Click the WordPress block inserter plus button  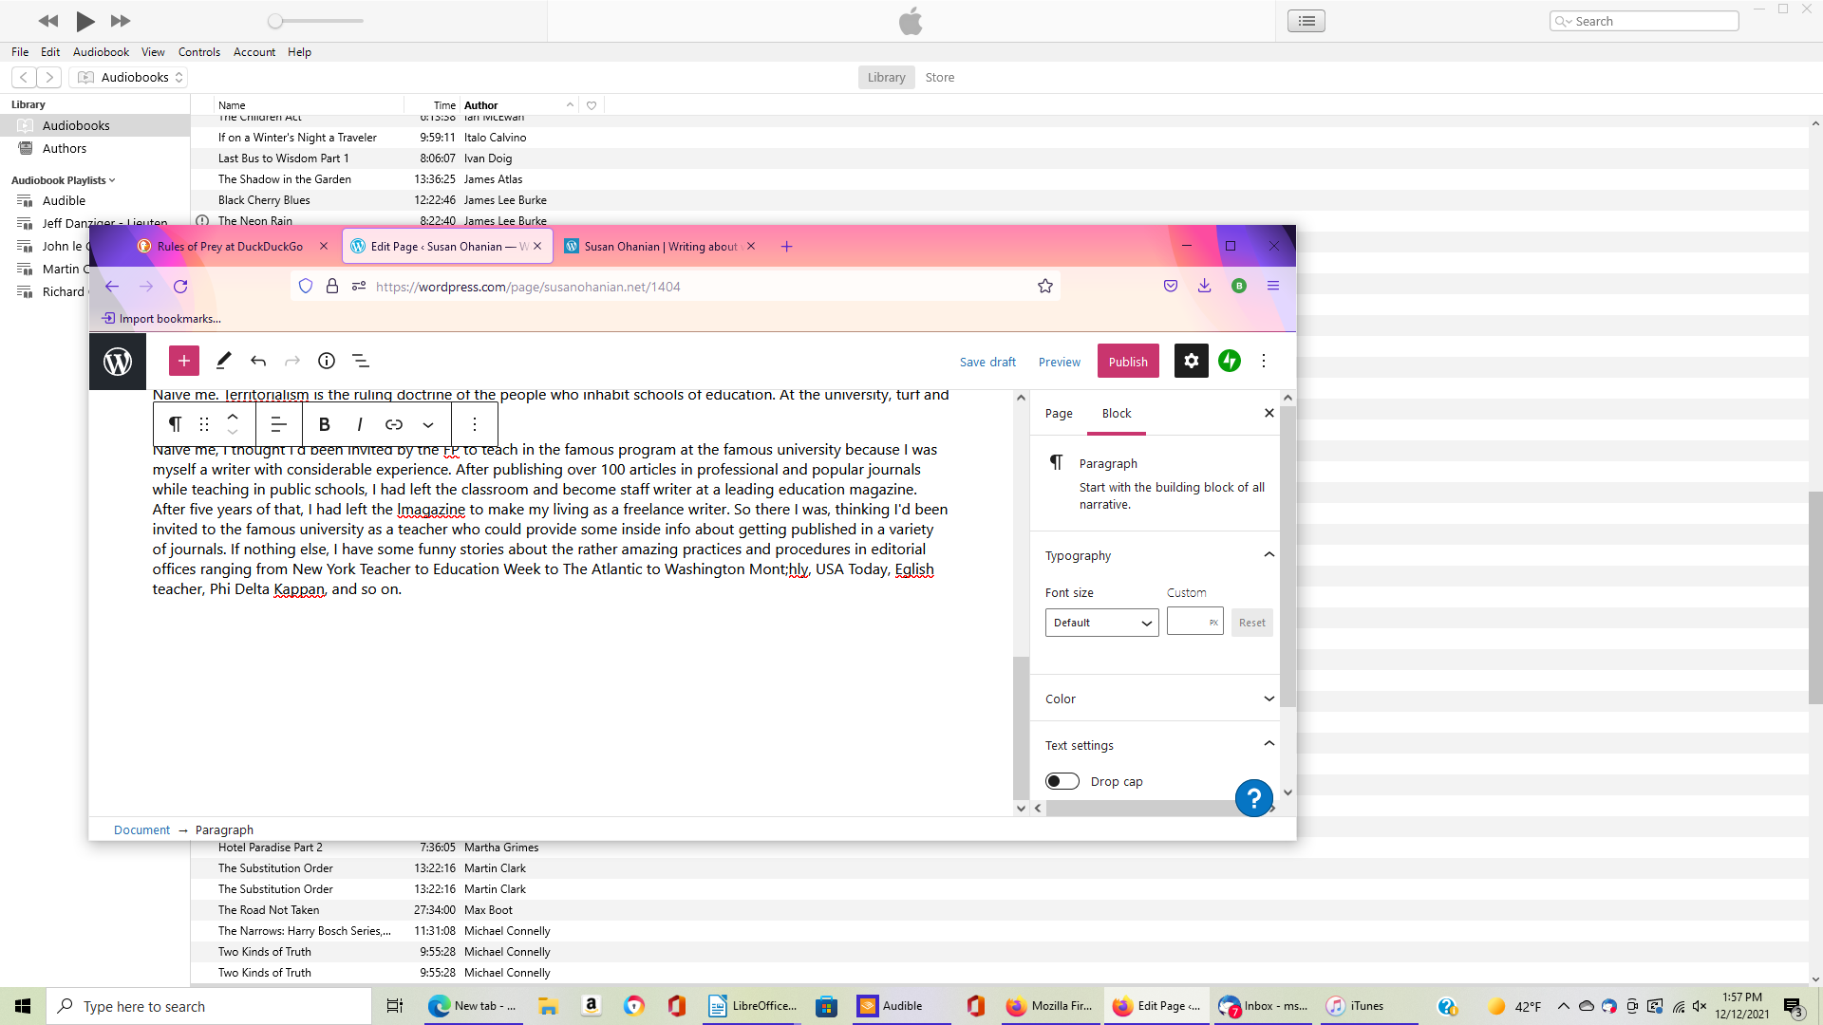tap(184, 361)
